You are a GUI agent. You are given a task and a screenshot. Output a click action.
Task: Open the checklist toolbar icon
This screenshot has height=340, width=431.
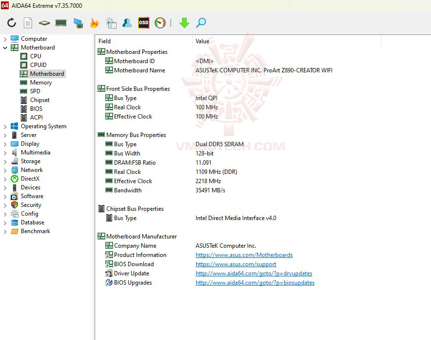click(111, 23)
